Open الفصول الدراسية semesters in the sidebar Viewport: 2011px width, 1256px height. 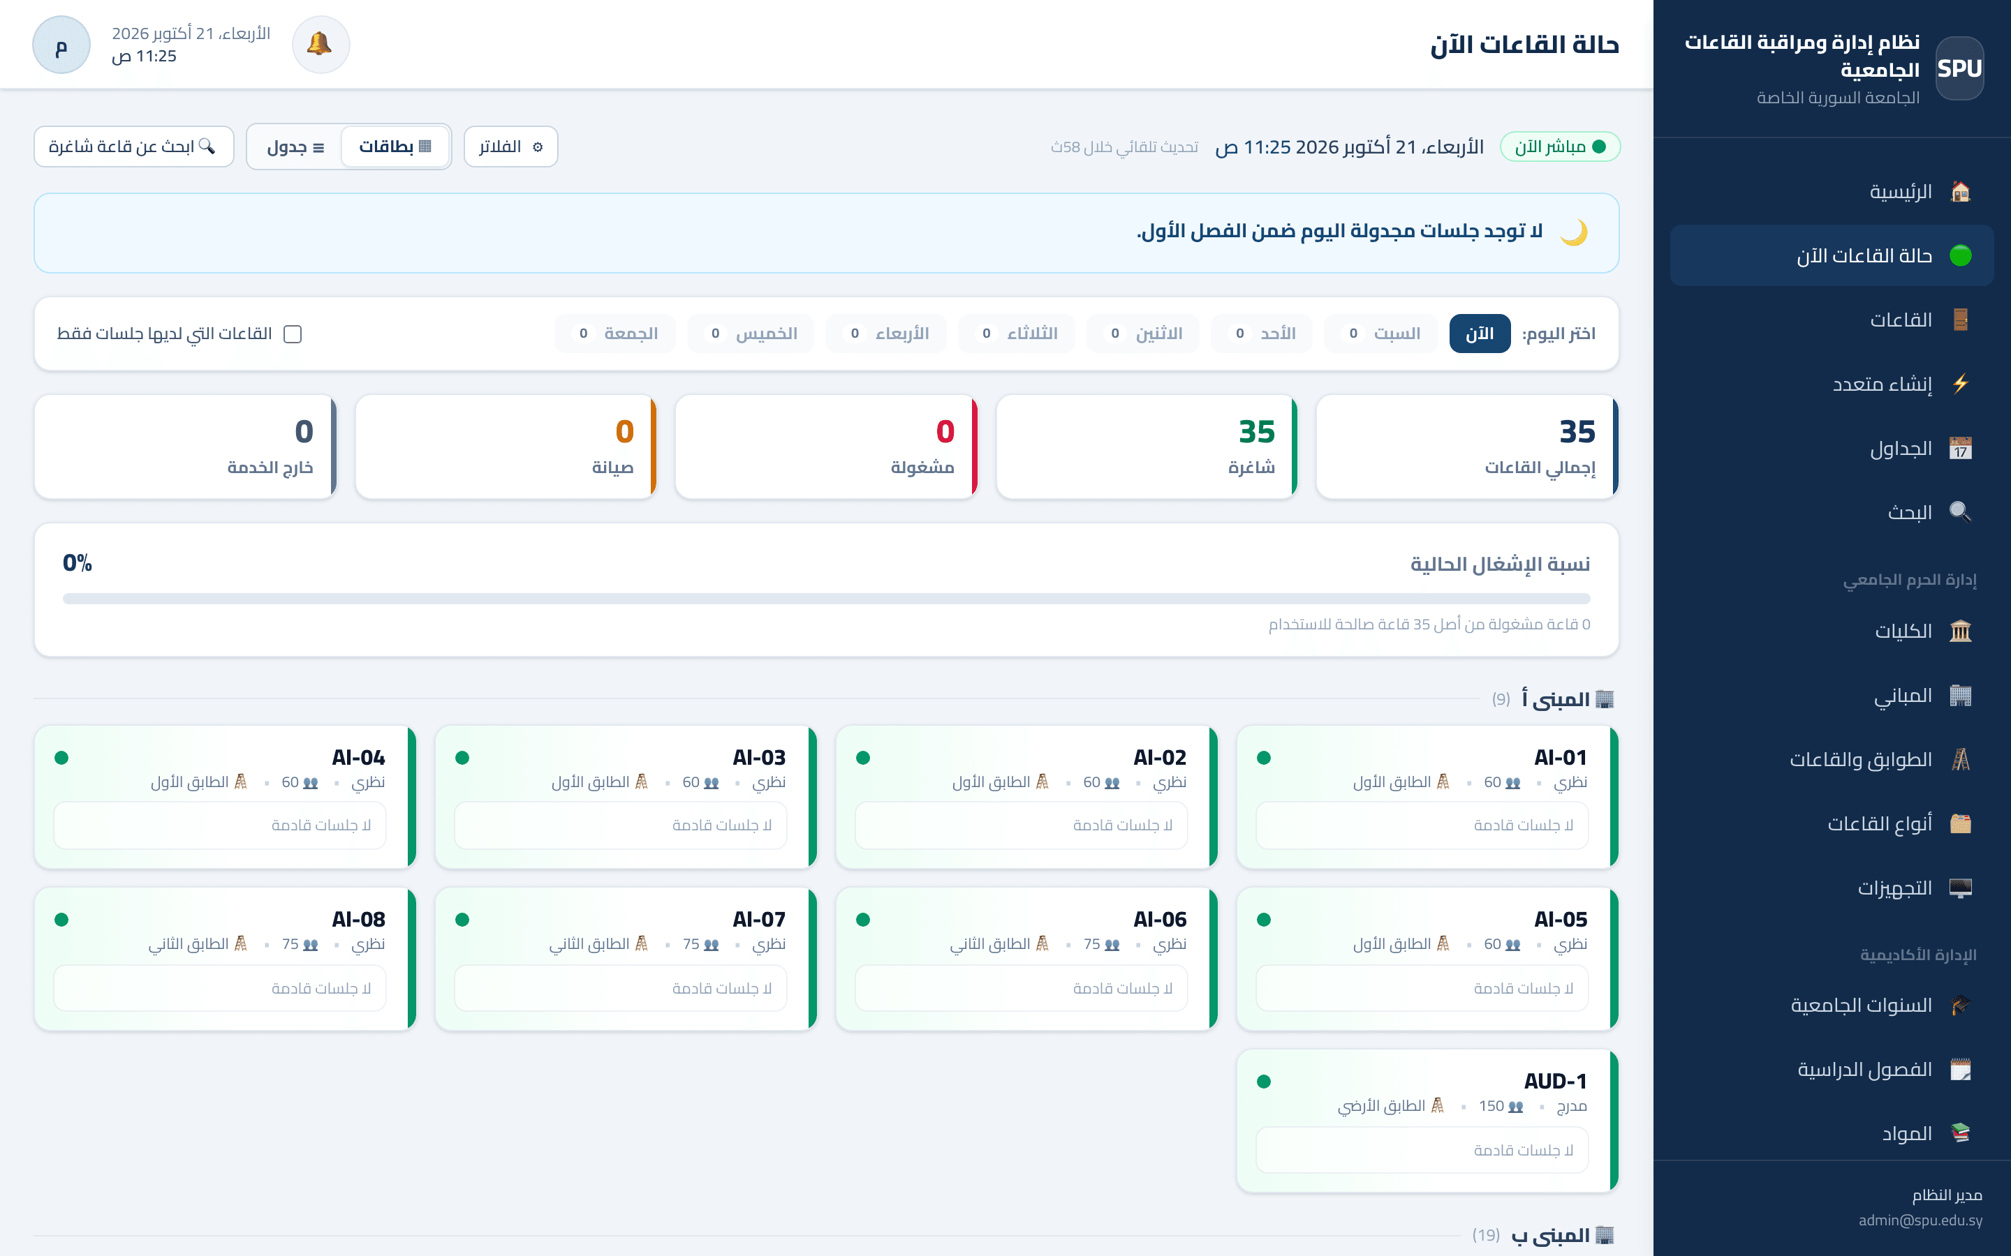1832,1069
